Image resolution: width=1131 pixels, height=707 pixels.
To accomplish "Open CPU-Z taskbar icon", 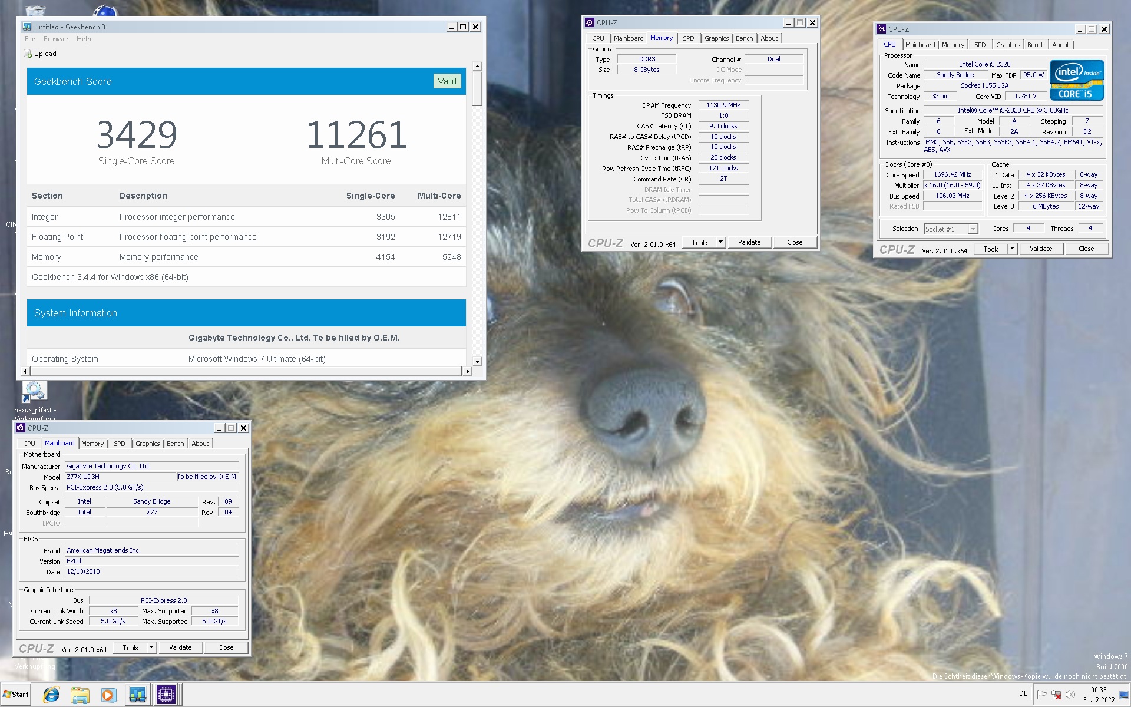I will 166,695.
